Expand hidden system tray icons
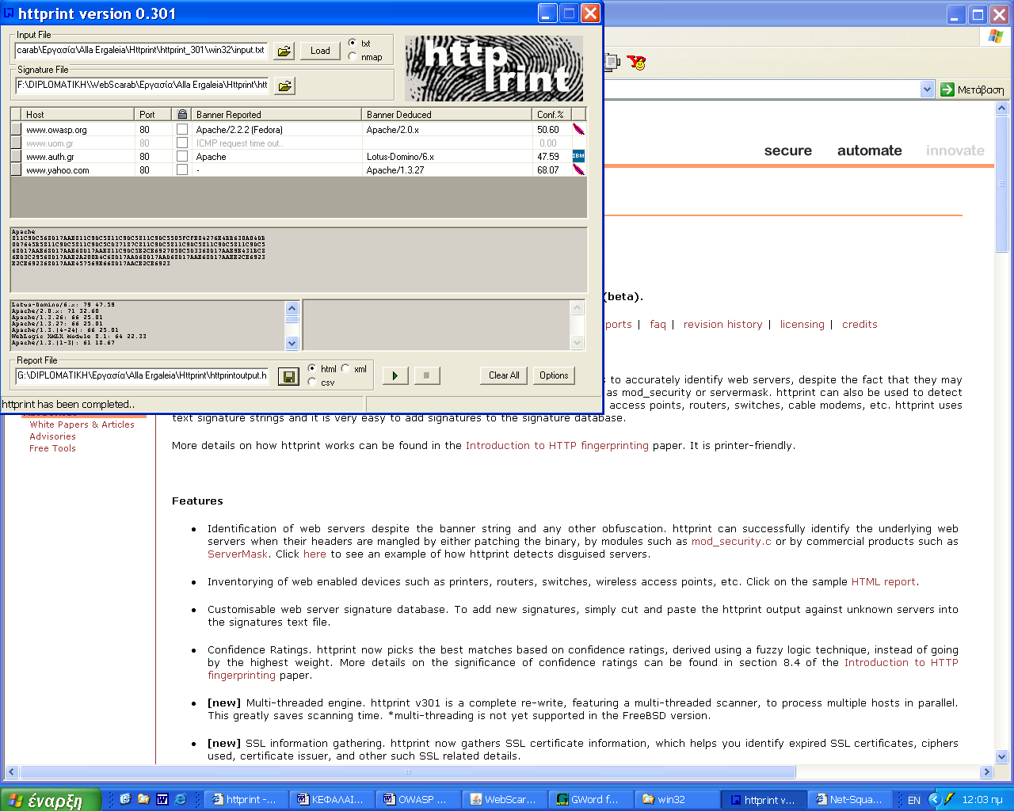Screen dimensions: 1014x811 tap(934, 800)
